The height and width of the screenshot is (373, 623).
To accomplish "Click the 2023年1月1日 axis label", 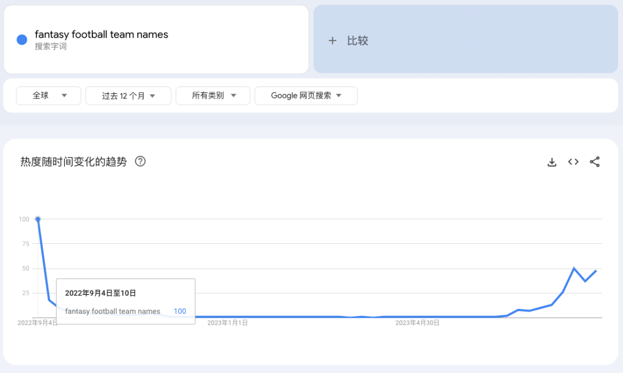I will point(228,323).
